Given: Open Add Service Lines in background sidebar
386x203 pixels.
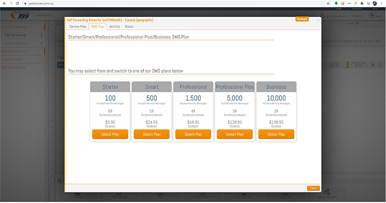Looking at the screenshot, I should coord(14,67).
